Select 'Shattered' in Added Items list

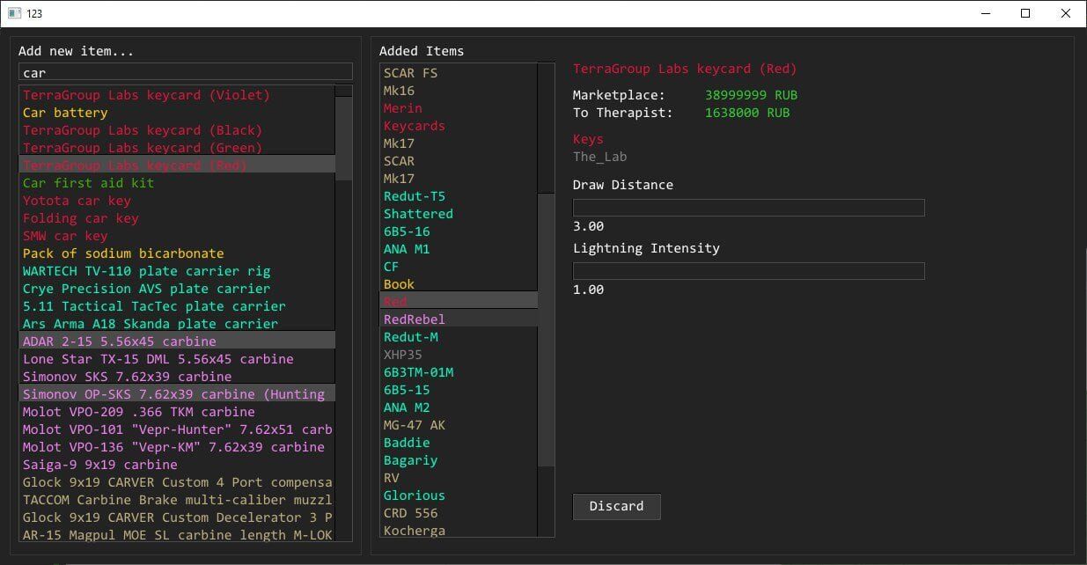click(x=418, y=214)
